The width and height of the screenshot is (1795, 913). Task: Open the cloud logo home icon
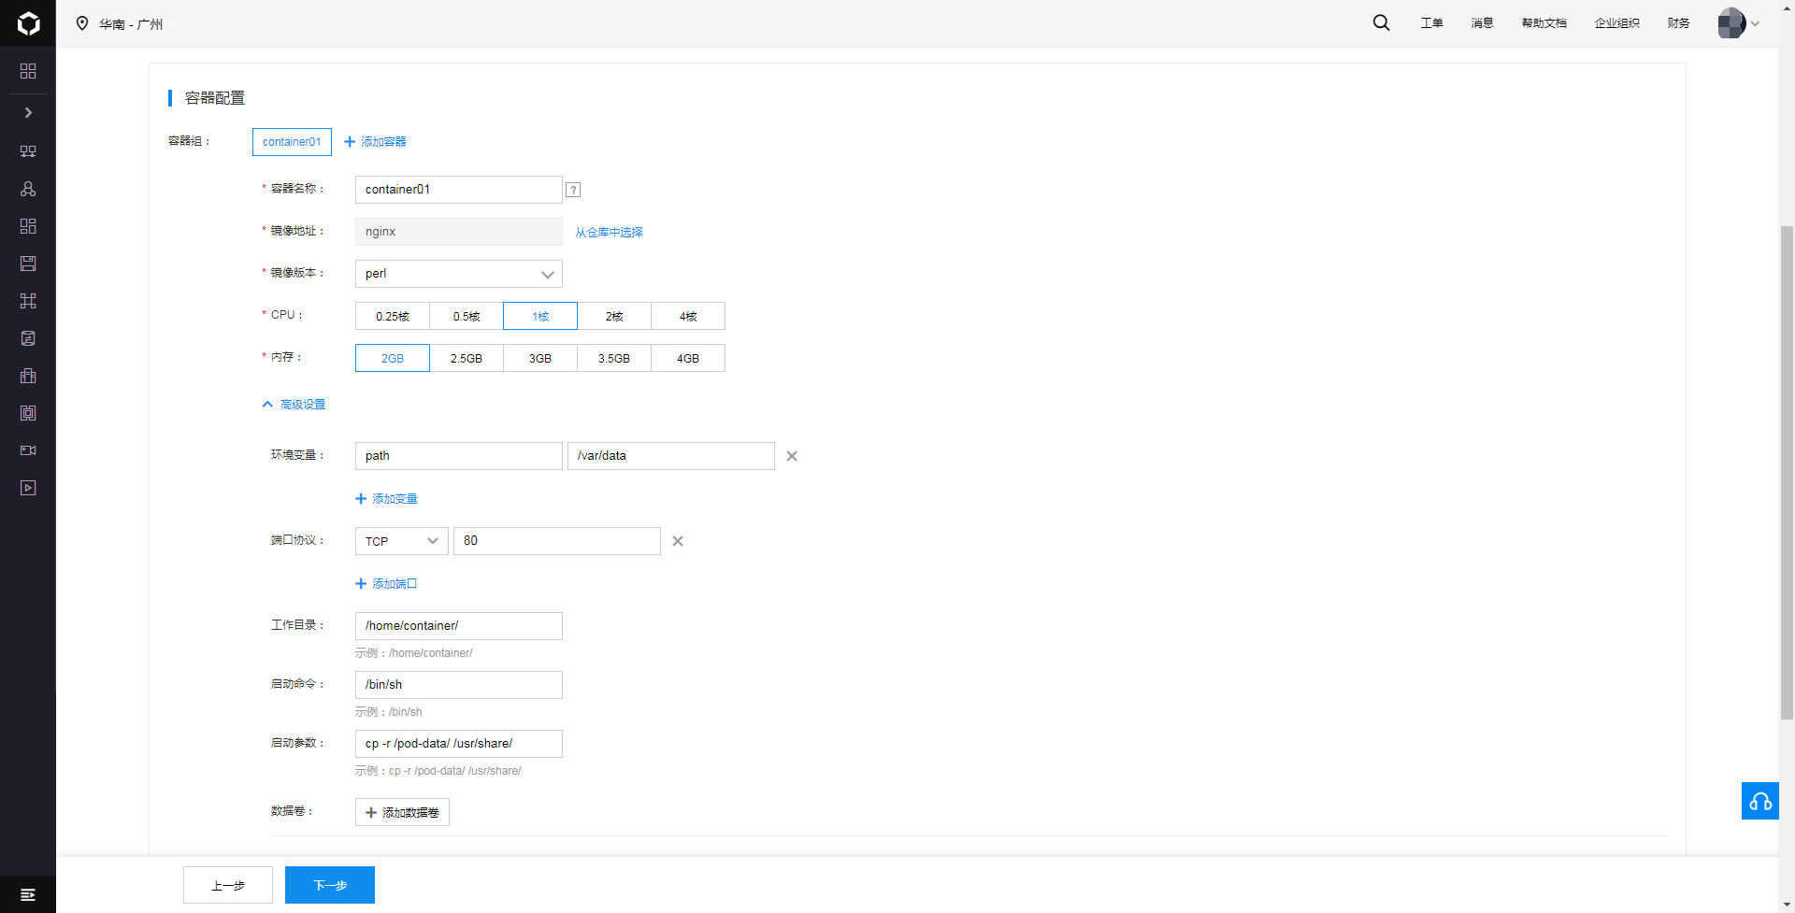pos(28,23)
